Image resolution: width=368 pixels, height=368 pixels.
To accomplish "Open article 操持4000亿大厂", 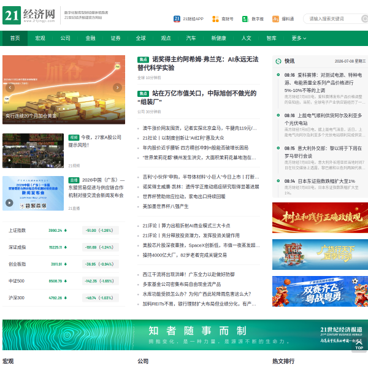I will tap(185, 255).
